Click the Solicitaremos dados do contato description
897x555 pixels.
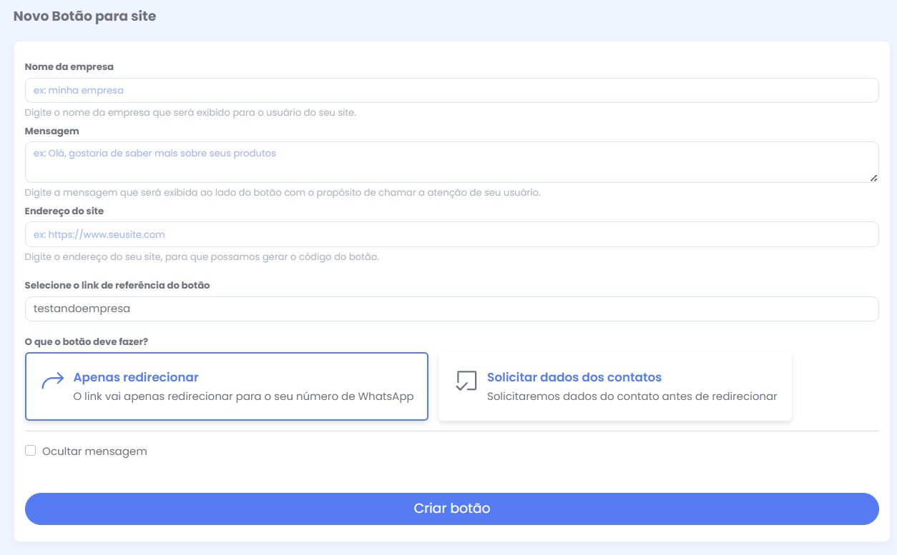click(632, 396)
